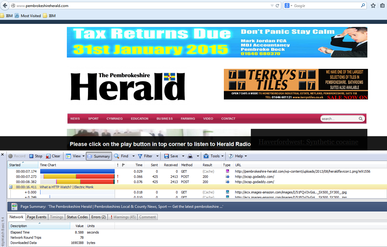Open the Save dropdown arrow
Image resolution: width=387 pixels, height=247 pixels.
click(x=183, y=156)
